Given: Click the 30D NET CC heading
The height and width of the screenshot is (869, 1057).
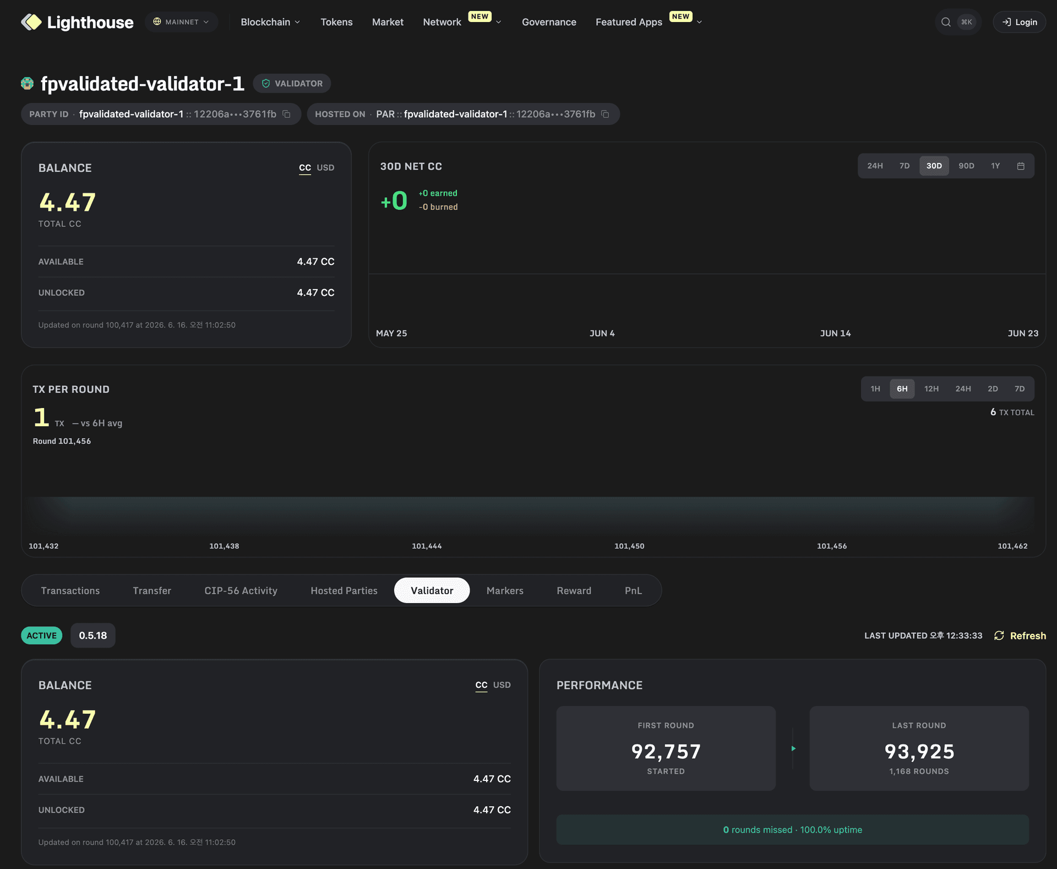Looking at the screenshot, I should click(x=411, y=166).
